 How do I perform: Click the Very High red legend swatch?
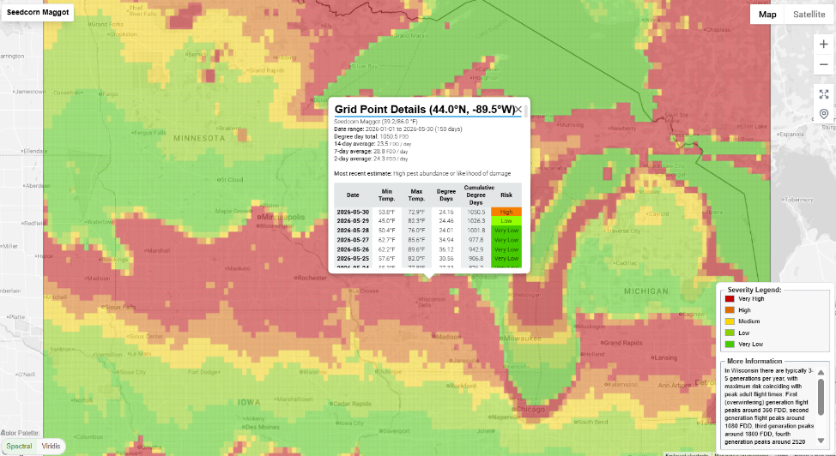click(x=730, y=299)
